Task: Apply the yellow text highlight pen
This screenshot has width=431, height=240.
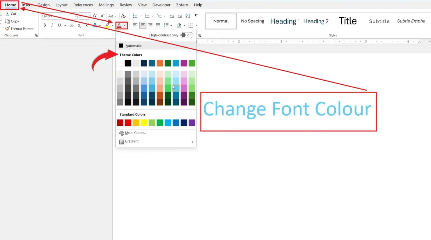Action: click(x=107, y=25)
